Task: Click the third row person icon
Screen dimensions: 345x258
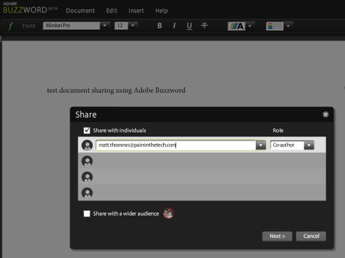Action: coord(87,177)
